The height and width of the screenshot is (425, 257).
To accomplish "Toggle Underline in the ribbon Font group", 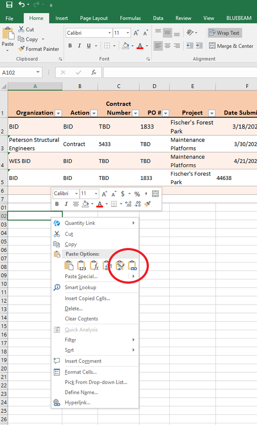I will tap(89, 46).
